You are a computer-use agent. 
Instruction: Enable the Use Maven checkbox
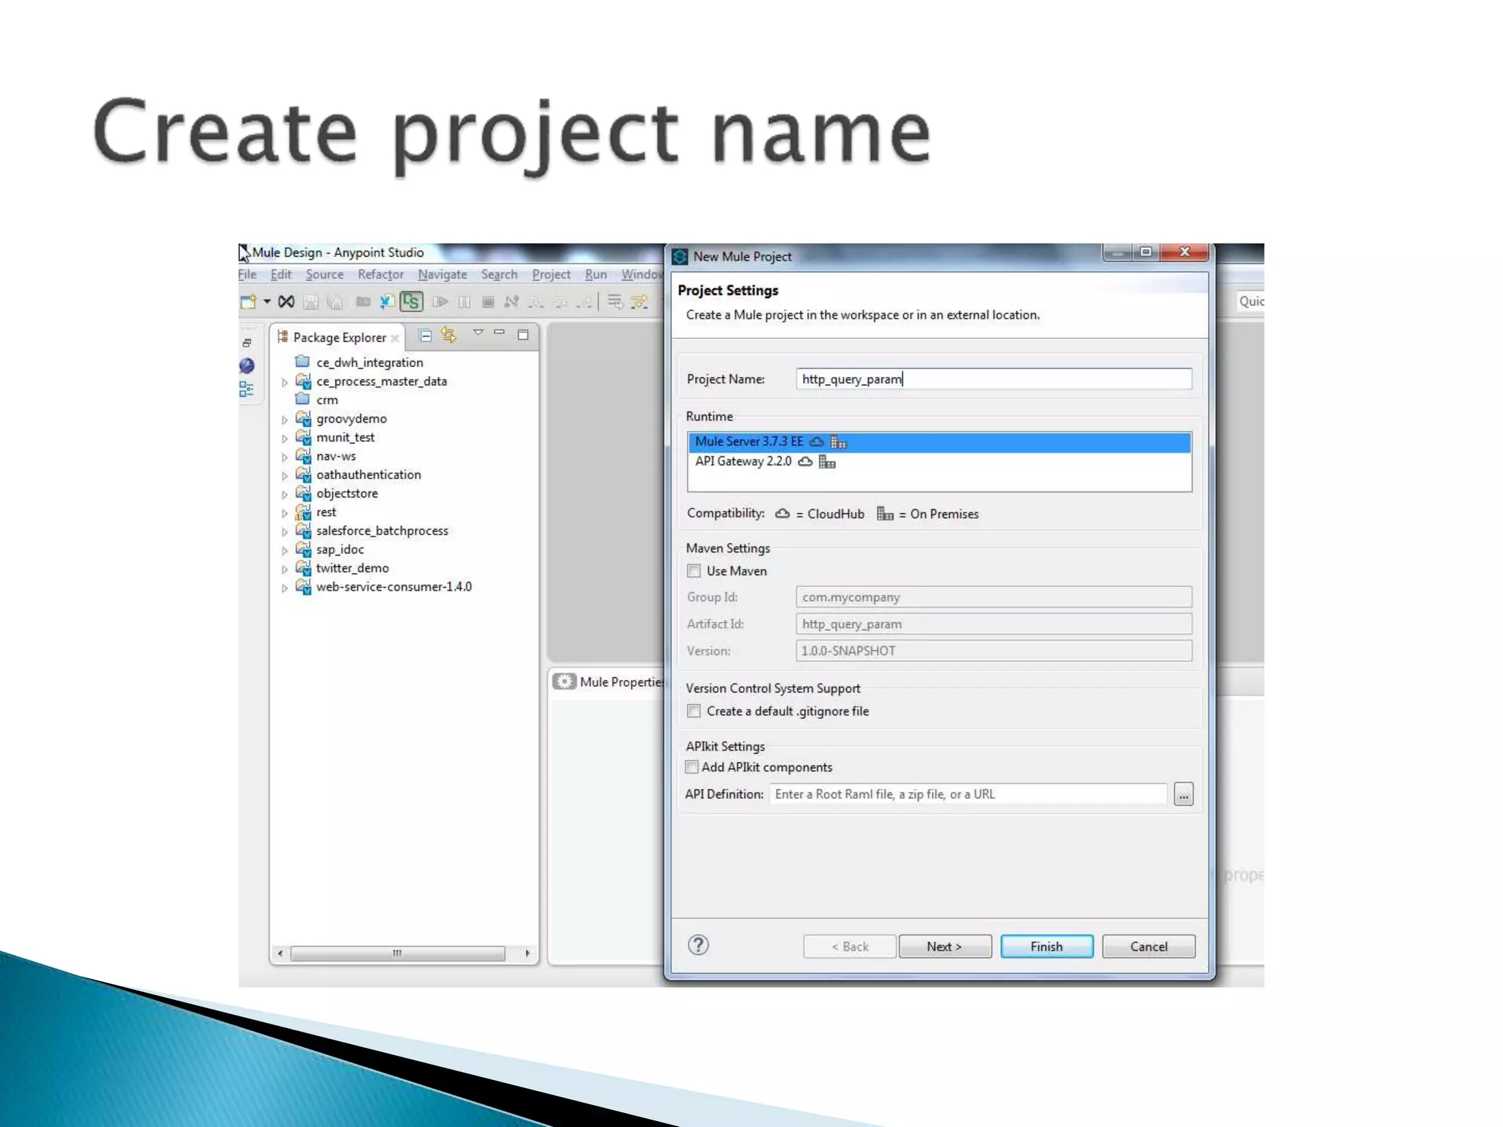pos(694,571)
